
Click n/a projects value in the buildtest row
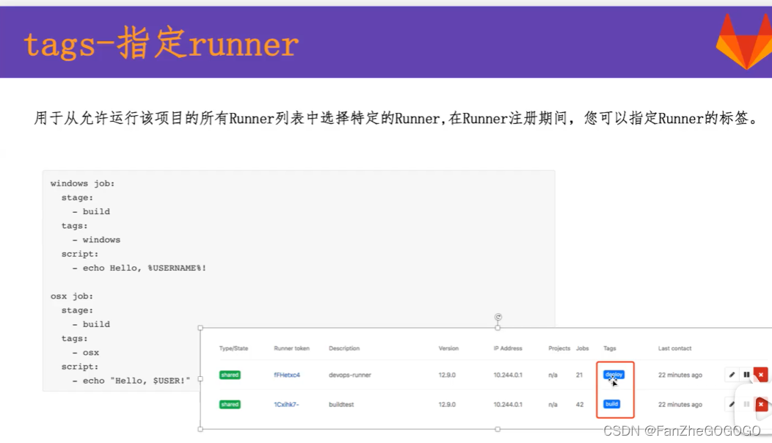click(x=553, y=405)
